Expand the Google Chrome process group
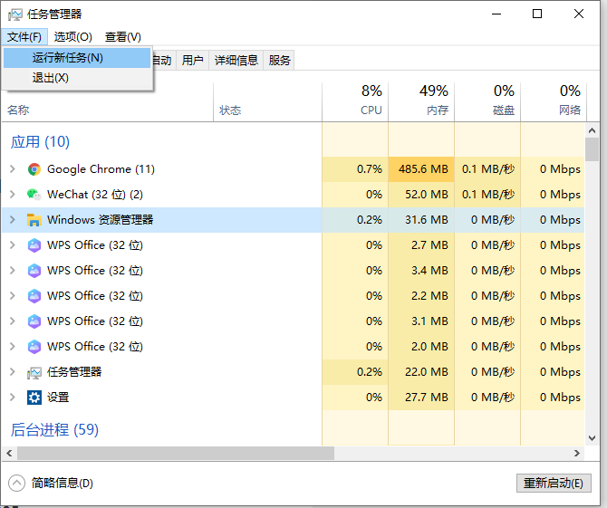 pyautogui.click(x=12, y=169)
